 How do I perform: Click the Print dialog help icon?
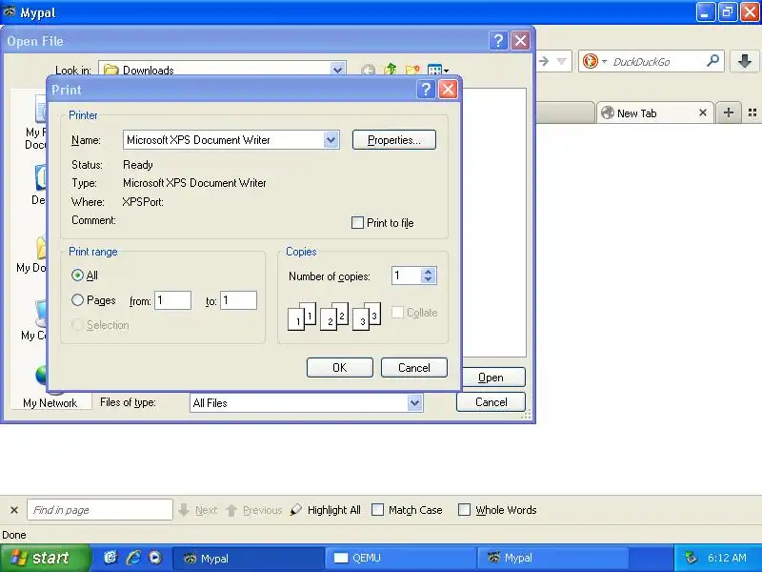pos(426,90)
